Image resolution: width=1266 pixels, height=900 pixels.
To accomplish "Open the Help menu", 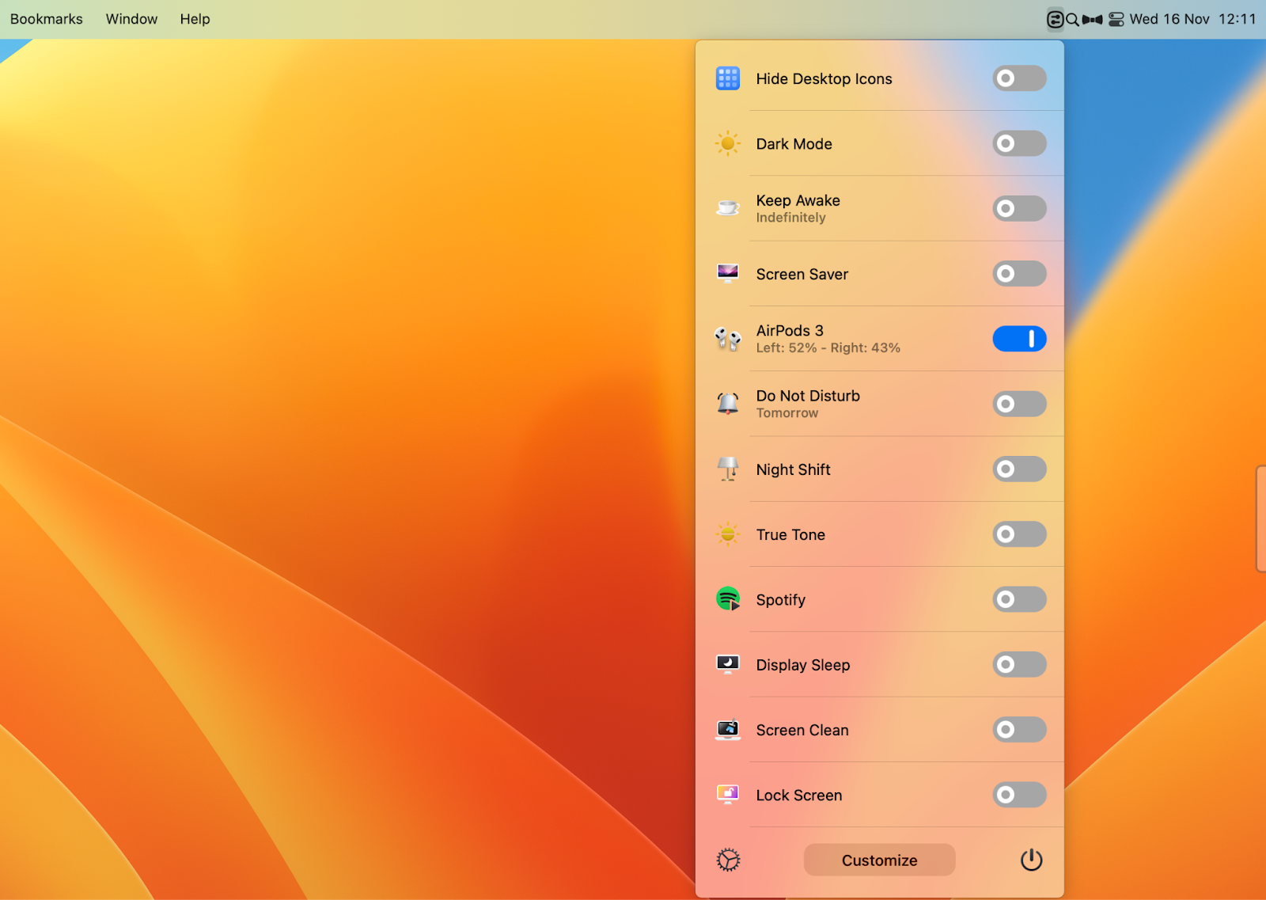I will point(195,19).
